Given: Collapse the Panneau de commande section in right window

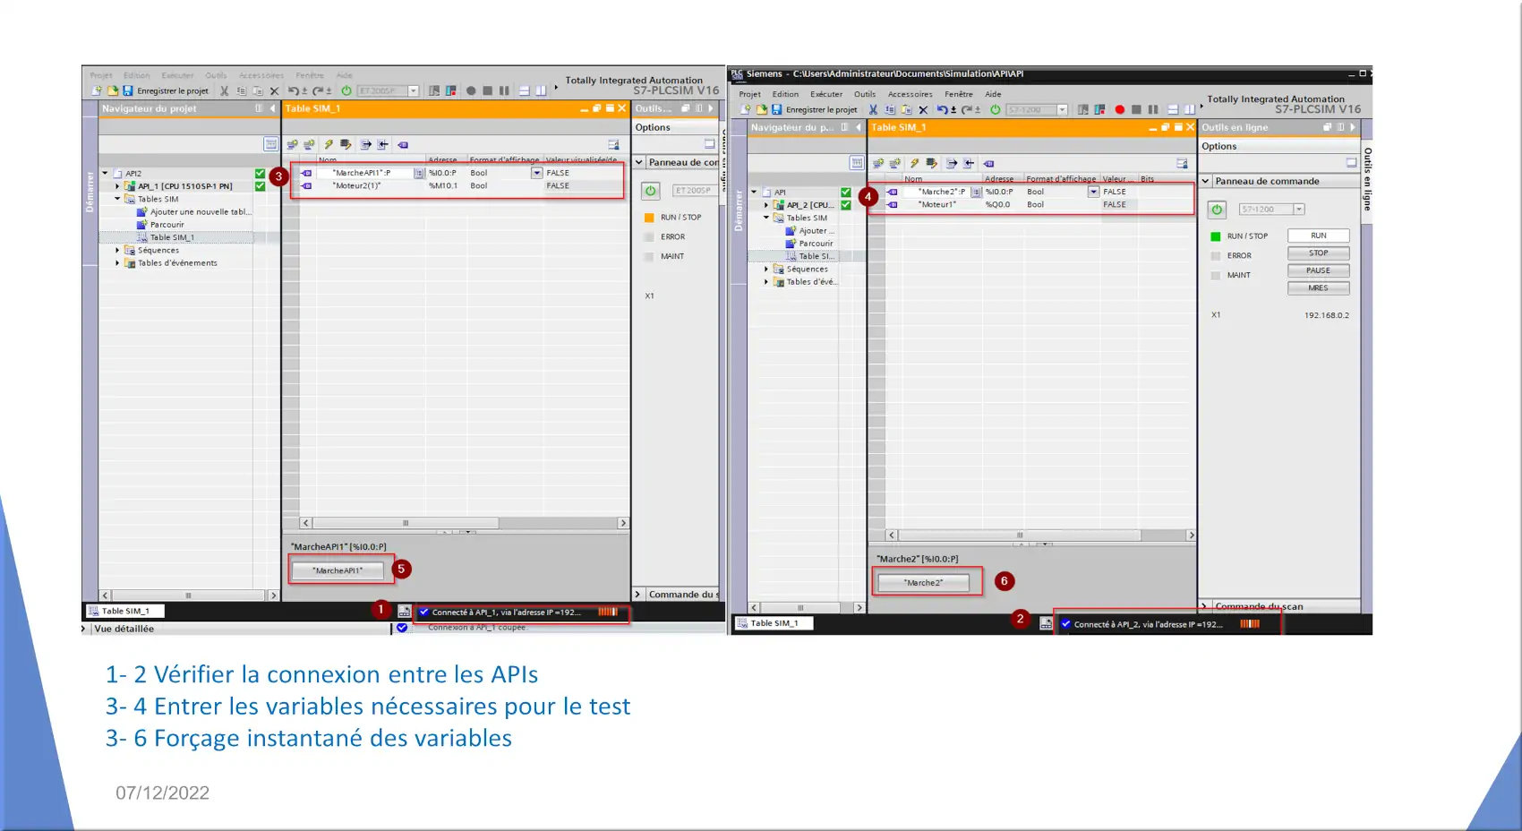Looking at the screenshot, I should (1206, 181).
